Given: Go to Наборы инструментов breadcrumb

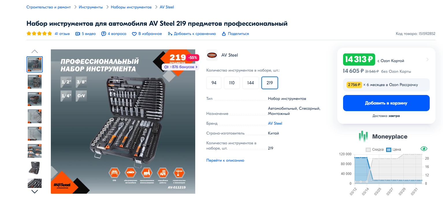Looking at the screenshot, I should click(x=131, y=7).
